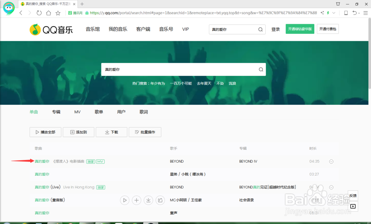Screen dimensions: 371x224
Task: Open browser home page icon
Action: (x=49, y=13)
